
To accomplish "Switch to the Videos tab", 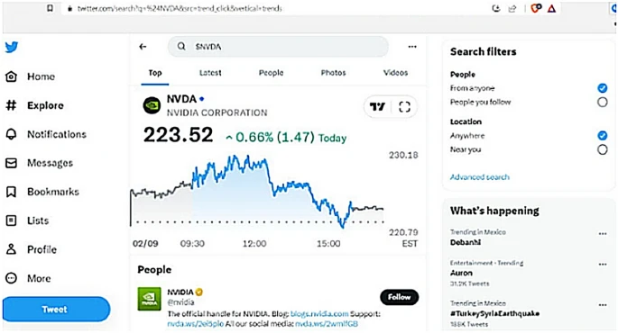I will [x=395, y=73].
